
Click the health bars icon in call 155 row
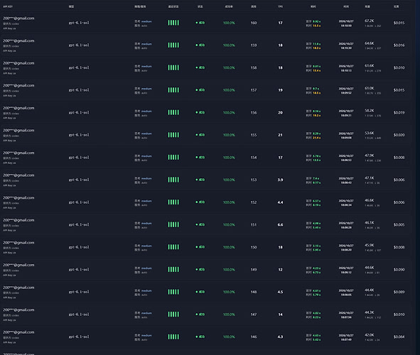point(173,135)
